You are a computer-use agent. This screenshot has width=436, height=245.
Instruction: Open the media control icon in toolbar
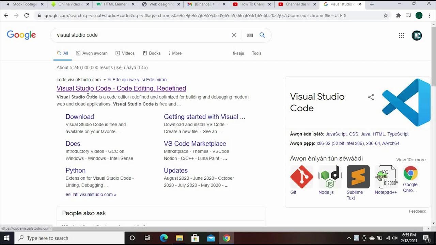(x=408, y=15)
